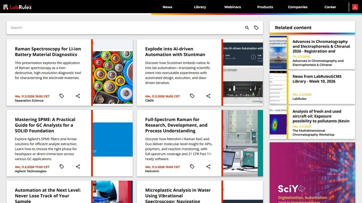Open Explode into AI-driven Automation title

click(175, 52)
